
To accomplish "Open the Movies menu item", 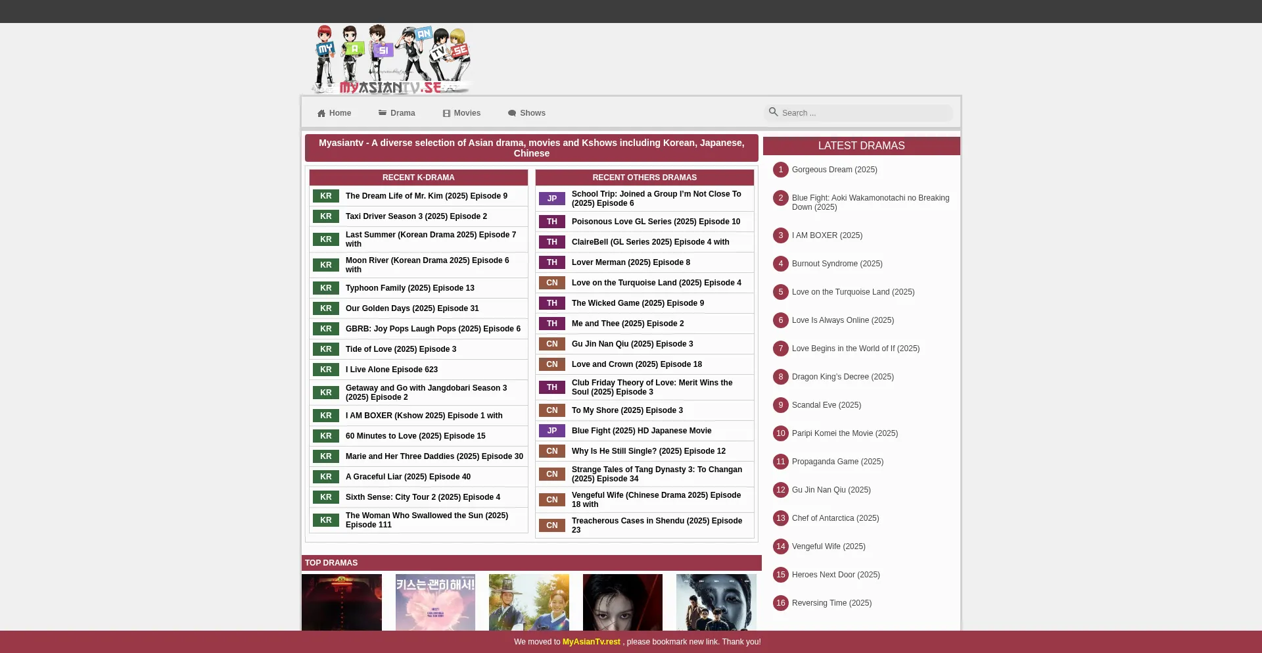I will [x=467, y=113].
